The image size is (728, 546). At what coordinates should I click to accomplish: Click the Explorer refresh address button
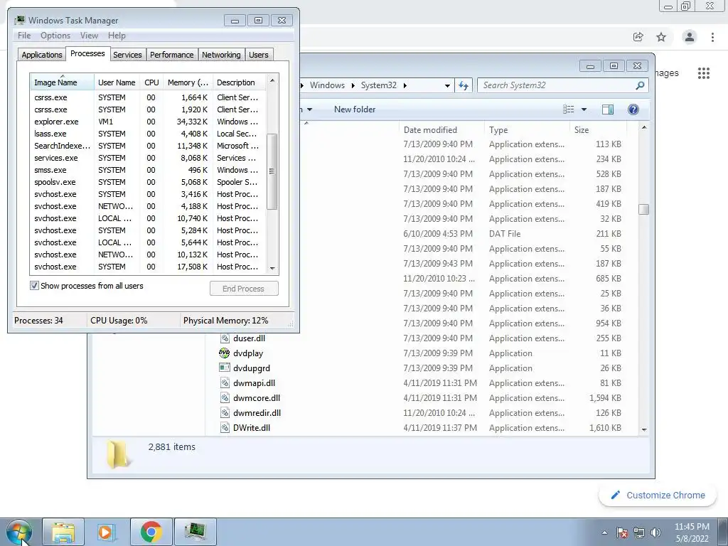click(x=464, y=85)
